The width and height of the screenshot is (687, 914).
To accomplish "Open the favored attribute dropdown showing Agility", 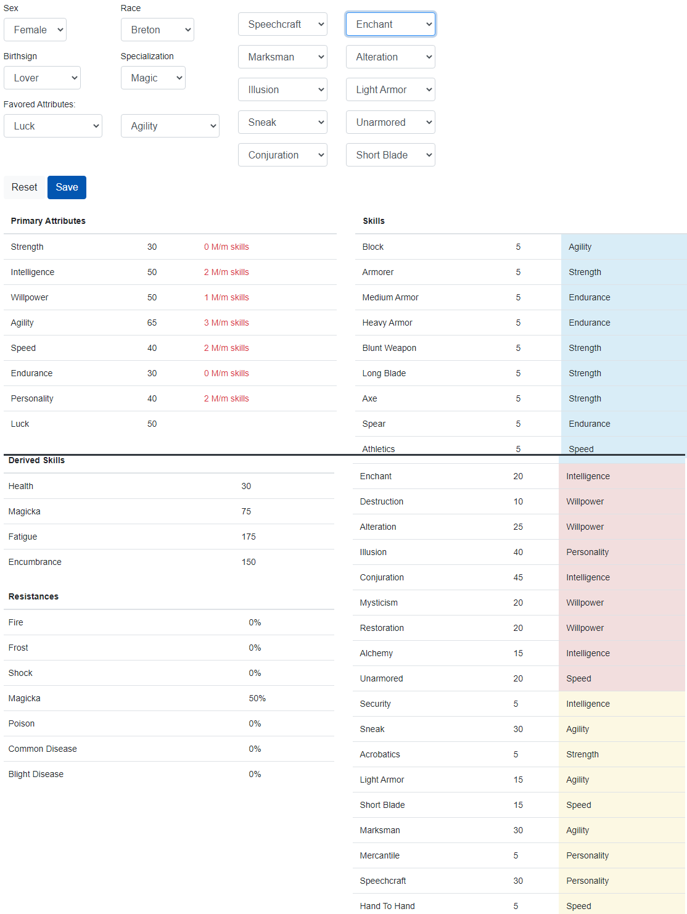I will click(x=170, y=126).
